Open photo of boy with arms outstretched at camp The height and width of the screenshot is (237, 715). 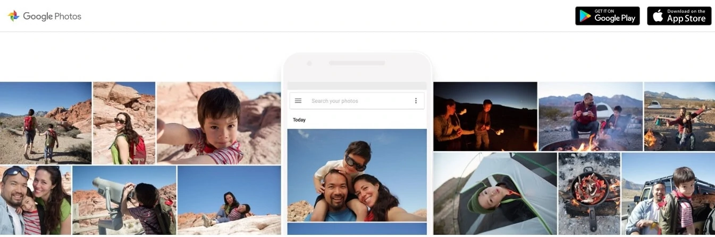pyautogui.click(x=679, y=117)
